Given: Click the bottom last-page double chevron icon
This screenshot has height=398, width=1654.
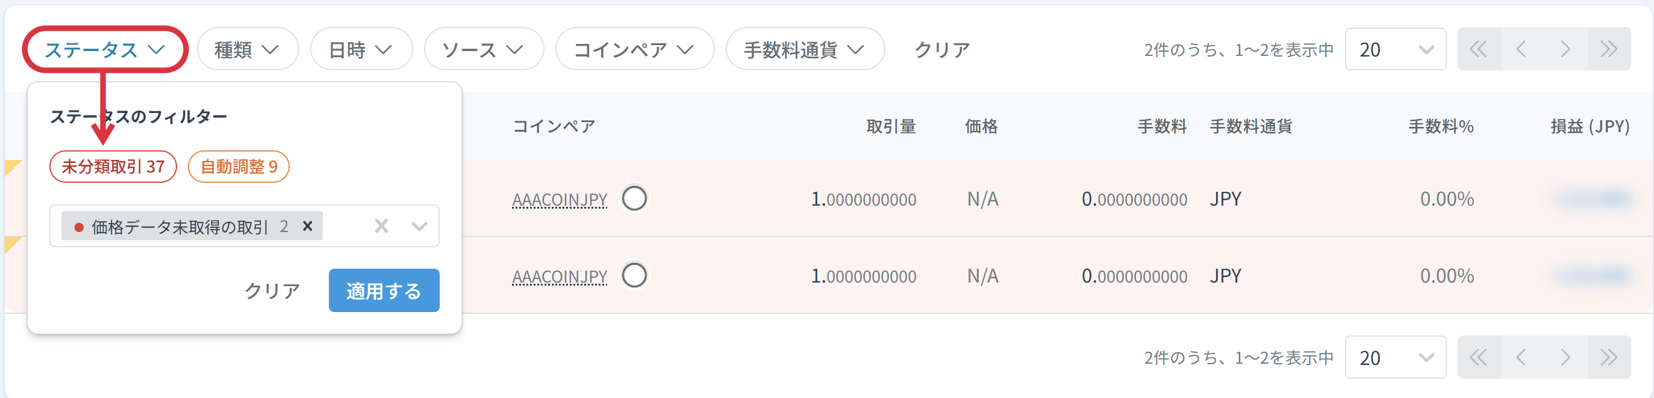Looking at the screenshot, I should click(1608, 357).
